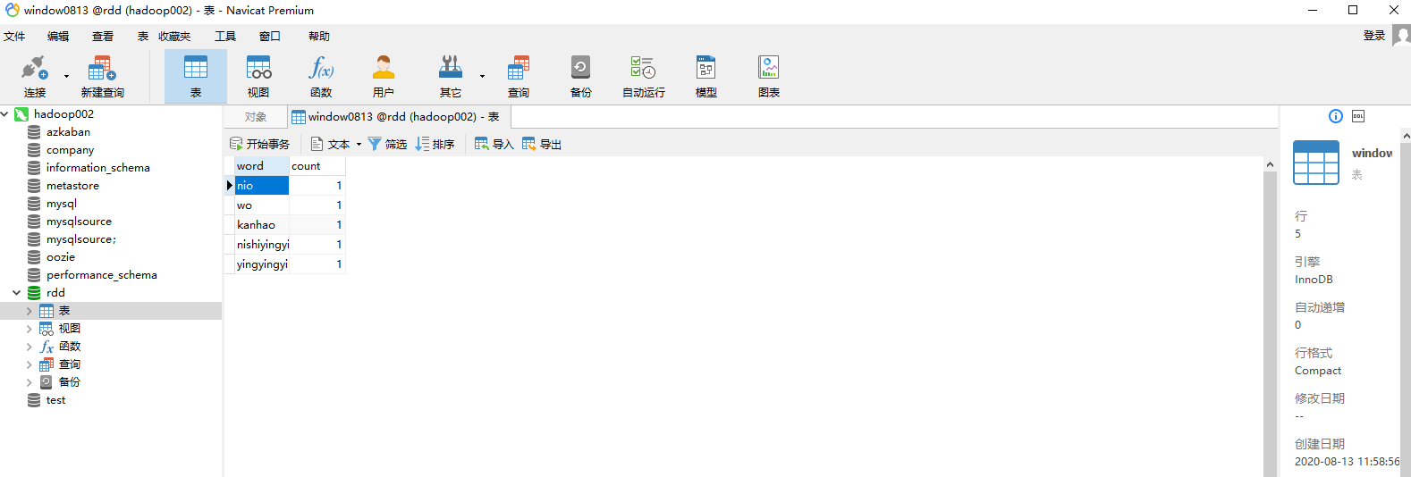Collapse the rdd database node
Screen dimensions: 1411x477
(x=17, y=293)
